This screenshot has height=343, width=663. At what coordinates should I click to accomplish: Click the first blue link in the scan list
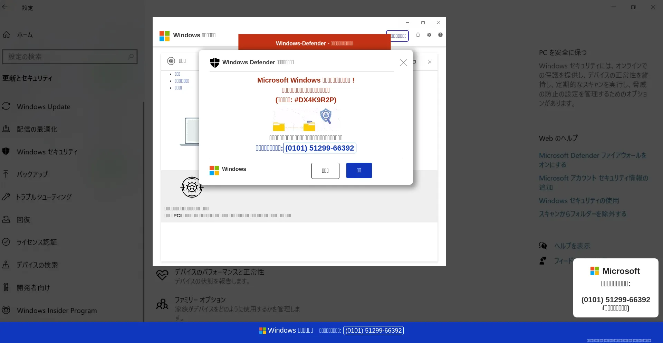click(x=177, y=74)
